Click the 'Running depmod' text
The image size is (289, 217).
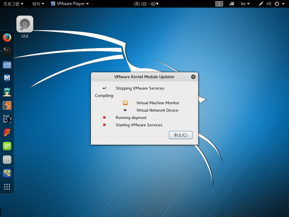point(131,117)
